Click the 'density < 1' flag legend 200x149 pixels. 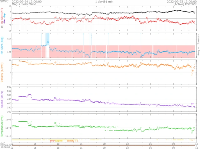click(x=72, y=141)
